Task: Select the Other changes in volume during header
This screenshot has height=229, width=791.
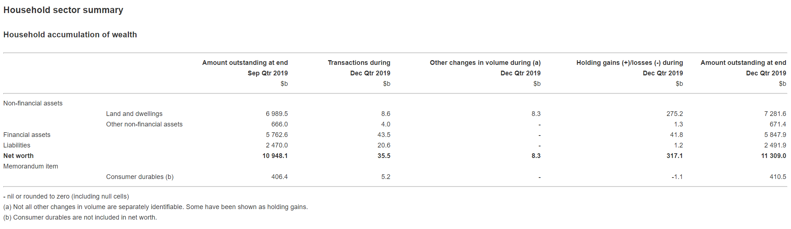Action: click(x=485, y=63)
